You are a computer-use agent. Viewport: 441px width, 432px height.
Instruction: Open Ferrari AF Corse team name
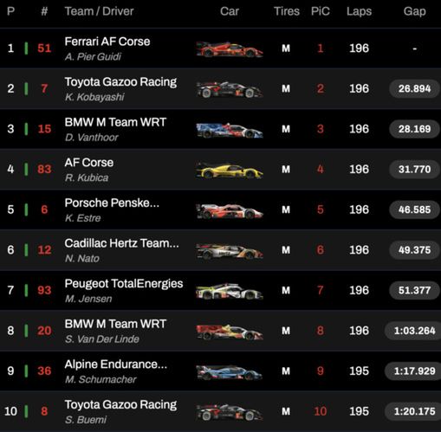pos(107,42)
